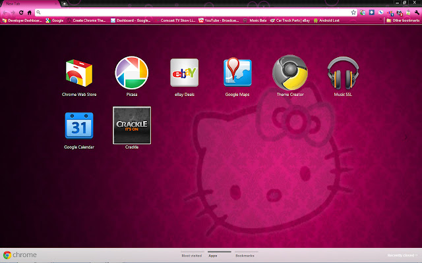The image size is (422, 263).
Task: Open the Google bookmark
Action: [x=55, y=20]
